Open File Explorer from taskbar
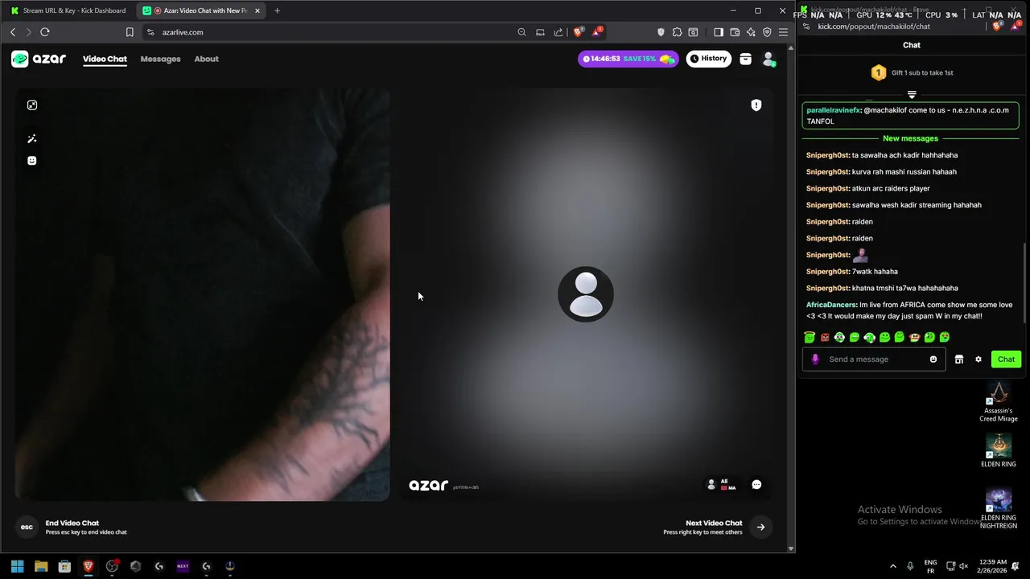Viewport: 1030px width, 579px height. 41,566
